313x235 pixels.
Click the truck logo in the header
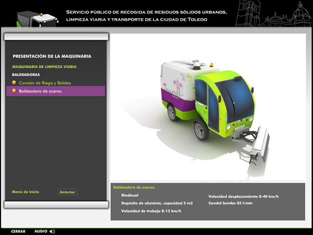[37, 19]
